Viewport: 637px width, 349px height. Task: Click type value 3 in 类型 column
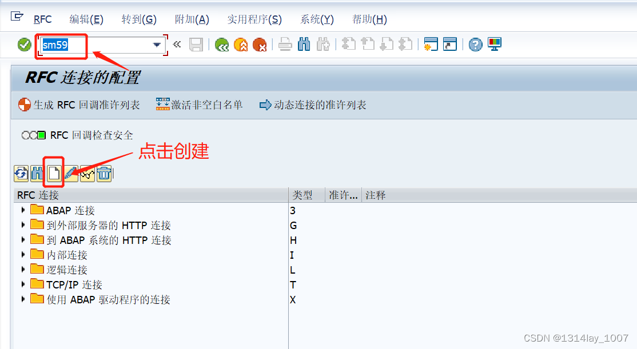tap(293, 210)
